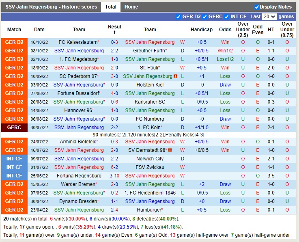299x242 pixels.
Task: Click the GERC league badge for 30/07/22
Action: coord(14,127)
